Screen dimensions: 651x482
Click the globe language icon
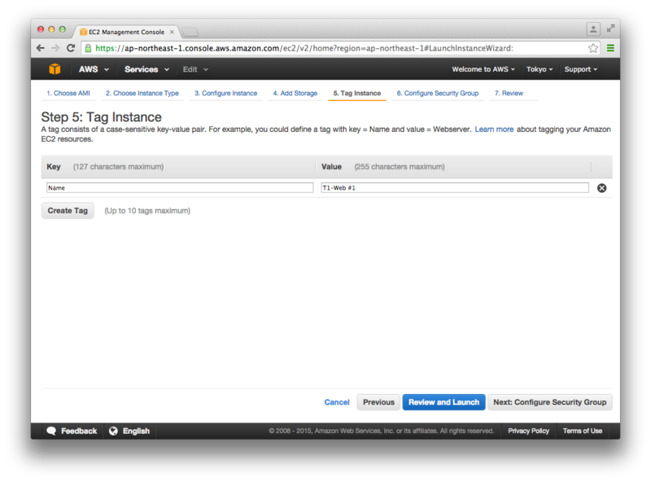click(113, 431)
